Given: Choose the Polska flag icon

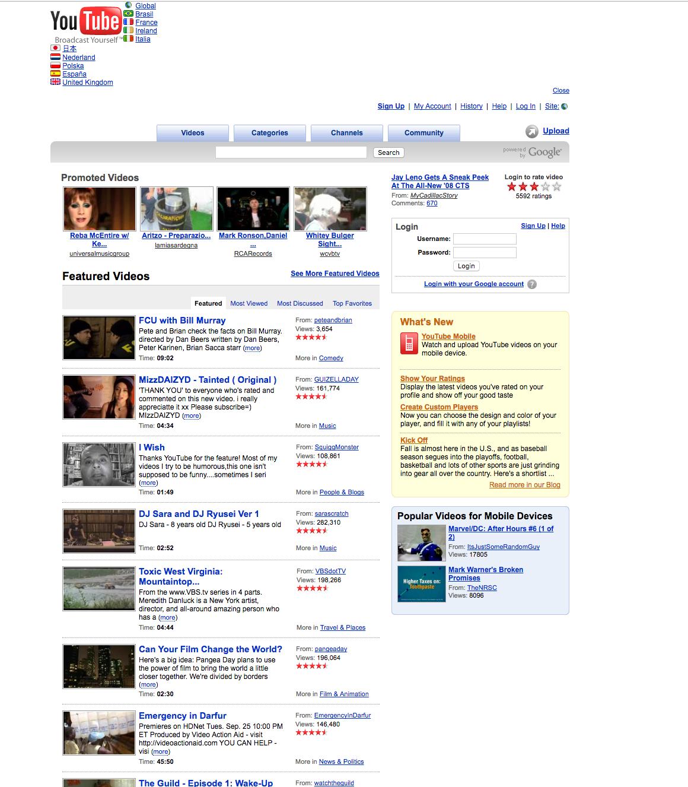Looking at the screenshot, I should point(56,65).
